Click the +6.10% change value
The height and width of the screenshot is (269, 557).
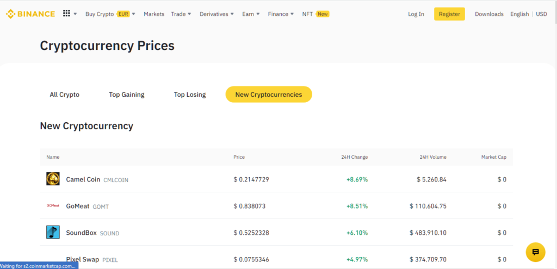[x=357, y=233]
